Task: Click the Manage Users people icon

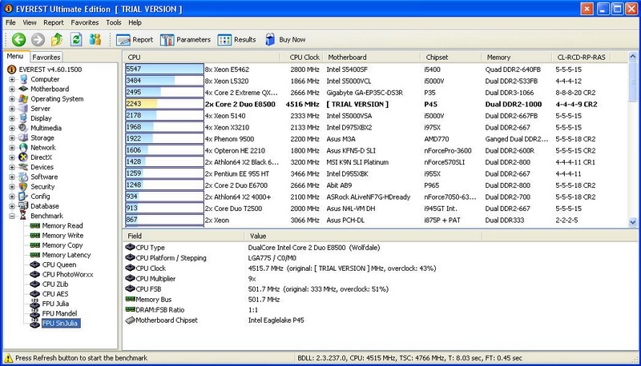Action: (x=95, y=39)
